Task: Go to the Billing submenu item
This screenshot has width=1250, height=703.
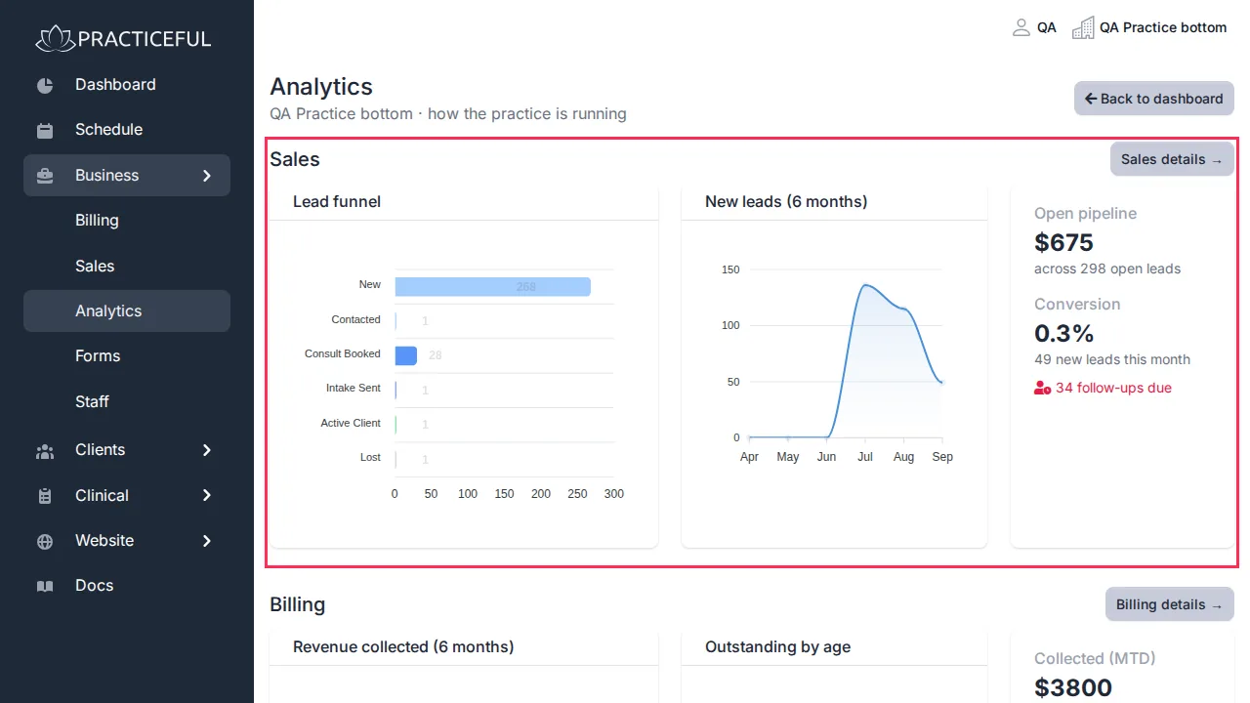Action: [127, 221]
